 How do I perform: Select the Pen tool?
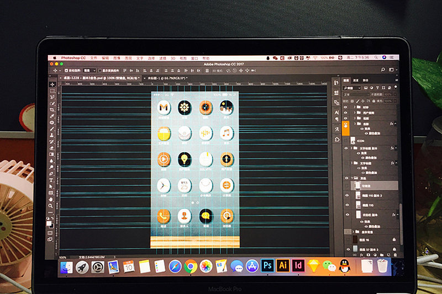click(51, 174)
